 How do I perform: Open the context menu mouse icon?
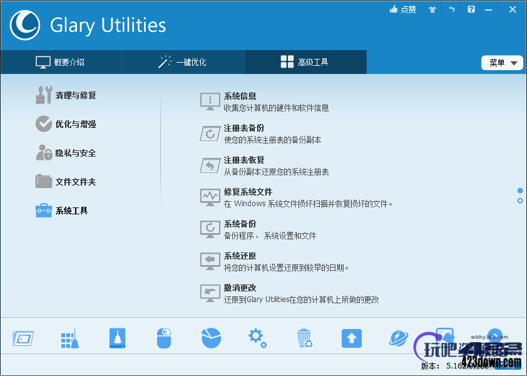pos(164,338)
